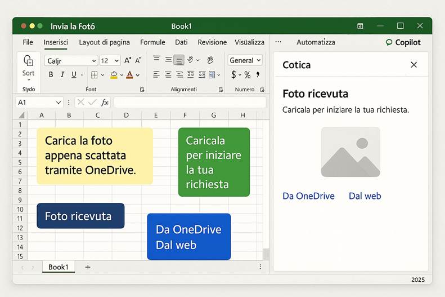Switch to the Formule tab
Viewport: 445px width, 297px height.
[x=152, y=42]
